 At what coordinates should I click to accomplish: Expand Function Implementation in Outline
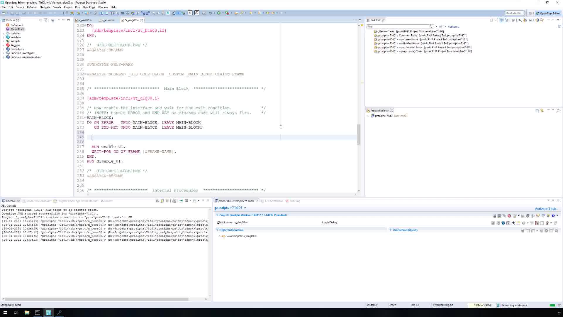4,57
